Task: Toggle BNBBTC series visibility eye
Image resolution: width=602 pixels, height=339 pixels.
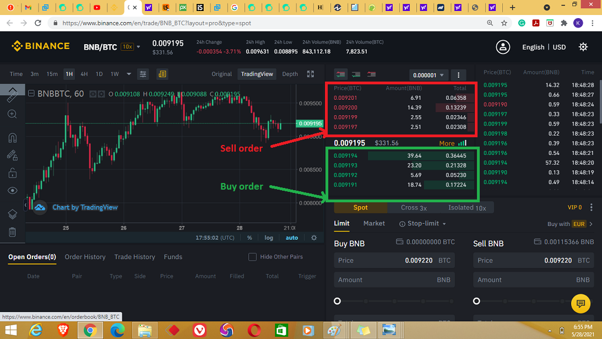Action: pyautogui.click(x=93, y=94)
